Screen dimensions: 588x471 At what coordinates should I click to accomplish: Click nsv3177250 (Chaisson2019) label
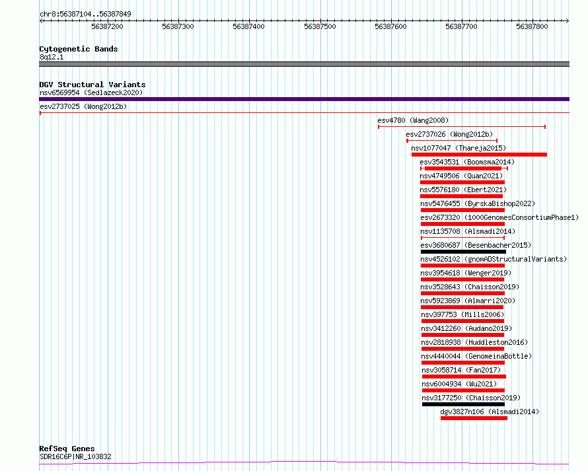471,398
